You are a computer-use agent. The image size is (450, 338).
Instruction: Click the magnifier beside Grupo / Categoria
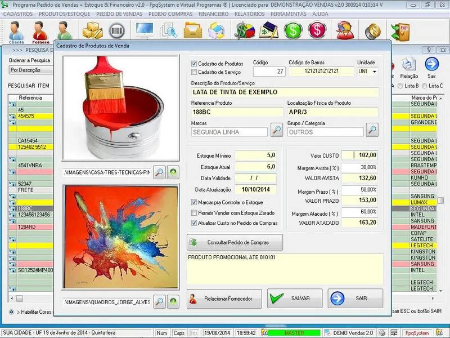click(x=372, y=131)
